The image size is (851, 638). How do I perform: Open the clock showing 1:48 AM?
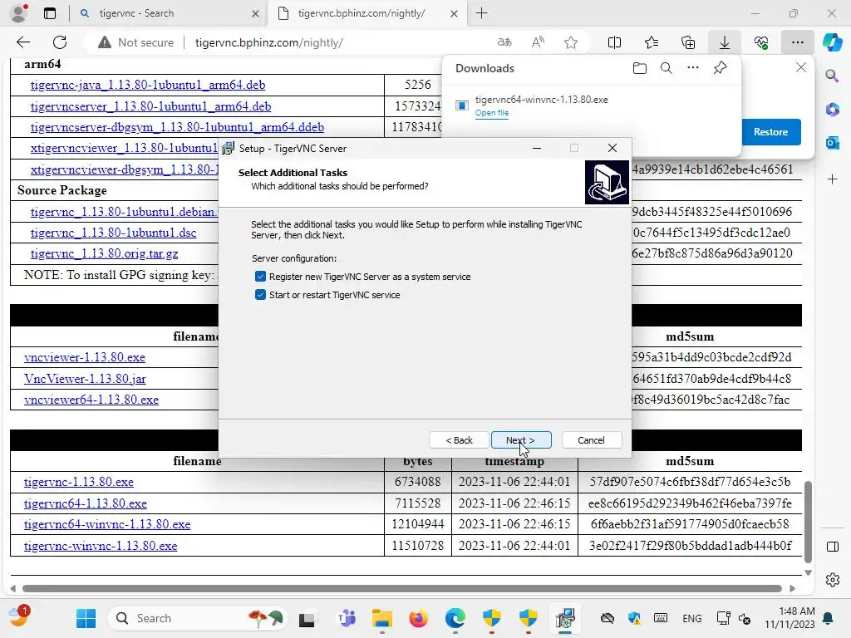point(790,618)
